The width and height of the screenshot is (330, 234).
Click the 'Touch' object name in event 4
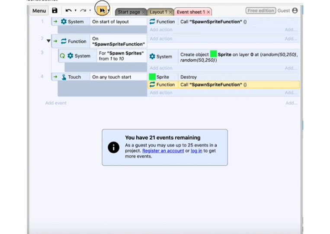[74, 77]
